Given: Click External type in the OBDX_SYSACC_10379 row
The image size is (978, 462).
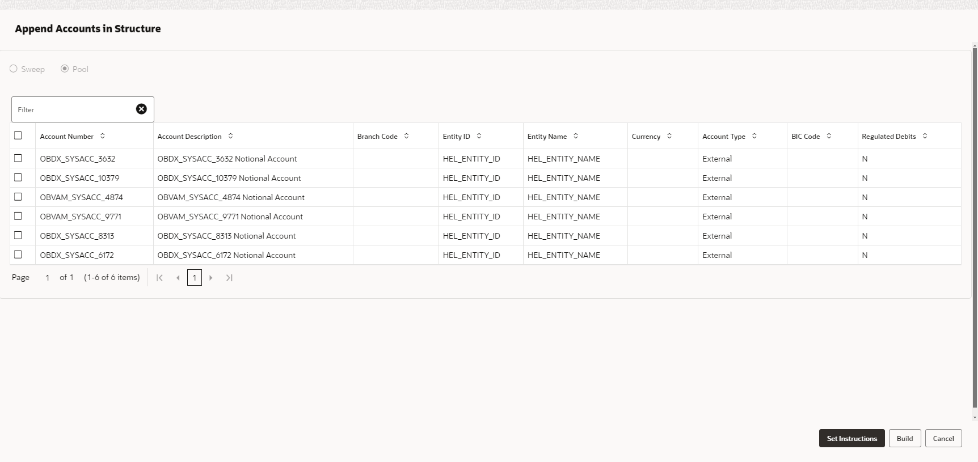Looking at the screenshot, I should 717,178.
